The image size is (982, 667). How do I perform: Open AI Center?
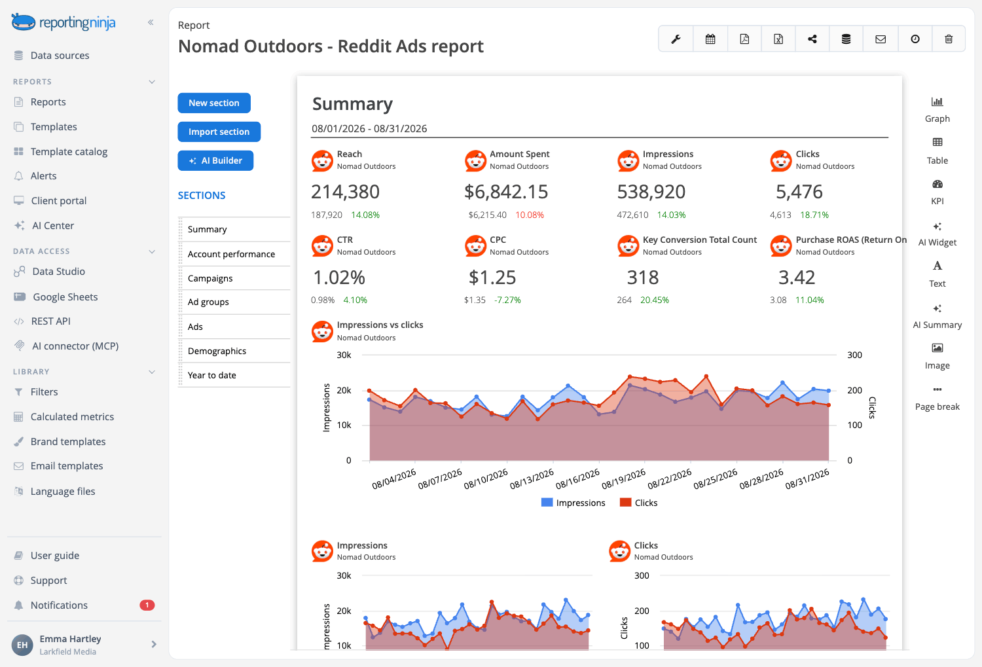pyautogui.click(x=53, y=226)
